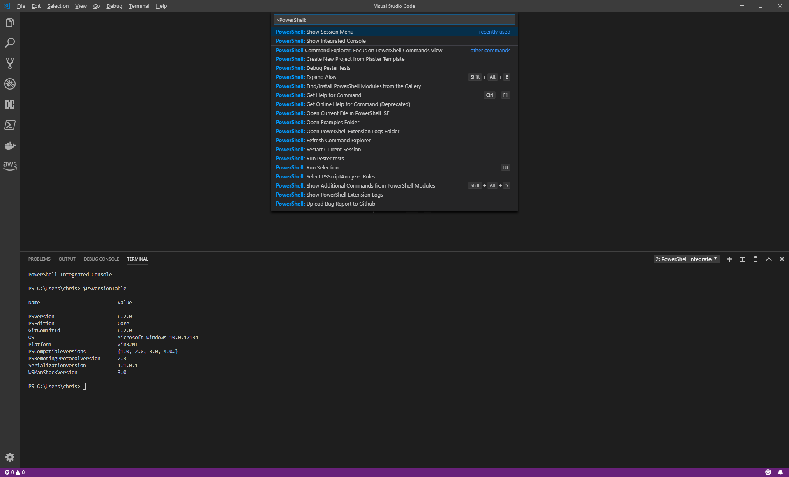Select 'PowerShell: Show Integrated Console' command
Screen dimensions: 789x477
click(336, 41)
